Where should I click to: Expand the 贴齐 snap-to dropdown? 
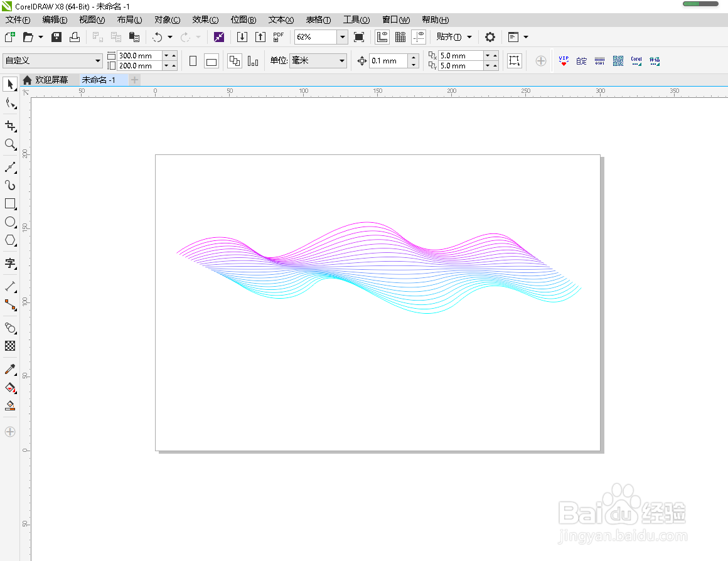pyautogui.click(x=469, y=37)
